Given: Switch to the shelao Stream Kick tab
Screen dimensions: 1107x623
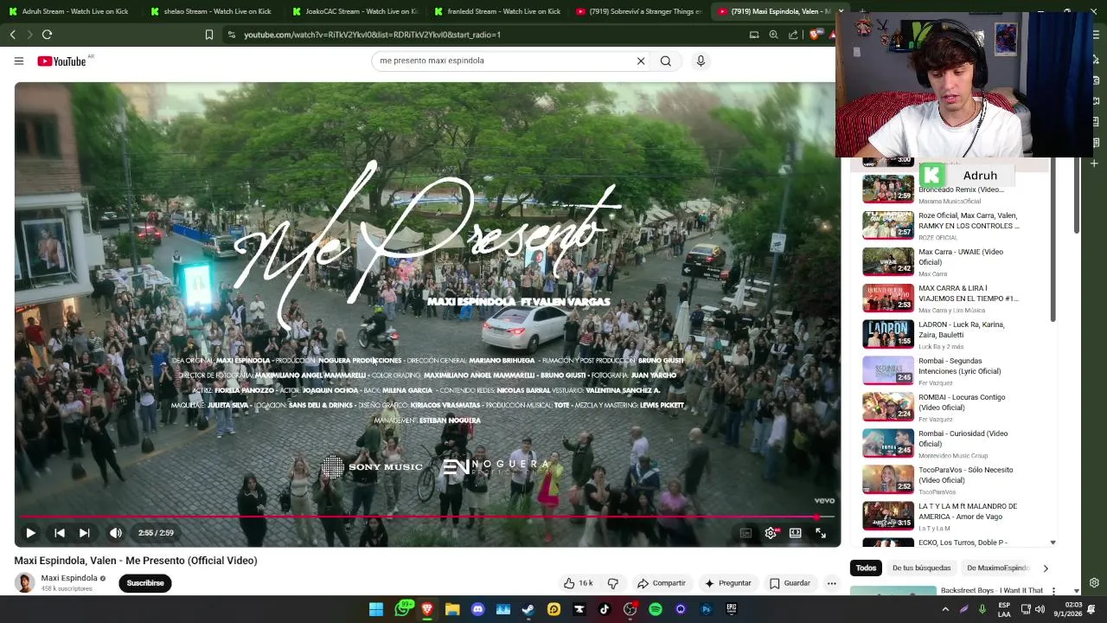Looking at the screenshot, I should pyautogui.click(x=210, y=11).
